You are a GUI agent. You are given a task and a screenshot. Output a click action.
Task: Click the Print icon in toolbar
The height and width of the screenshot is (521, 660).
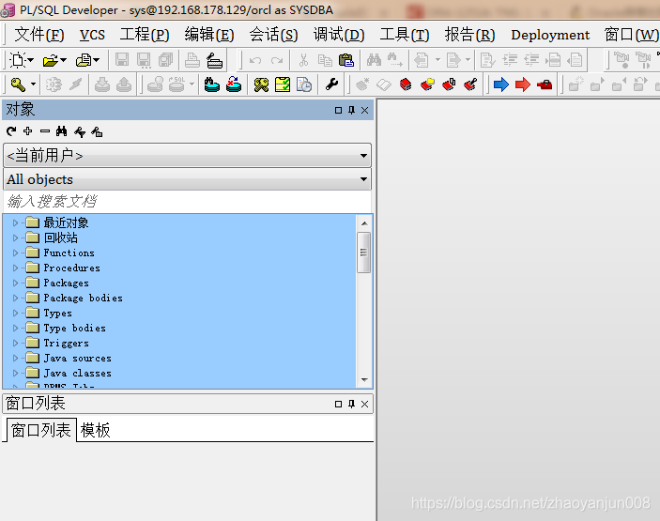click(192, 60)
